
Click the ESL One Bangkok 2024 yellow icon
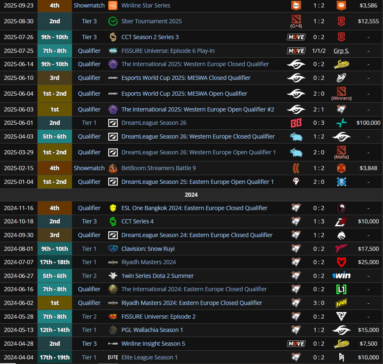point(113,208)
